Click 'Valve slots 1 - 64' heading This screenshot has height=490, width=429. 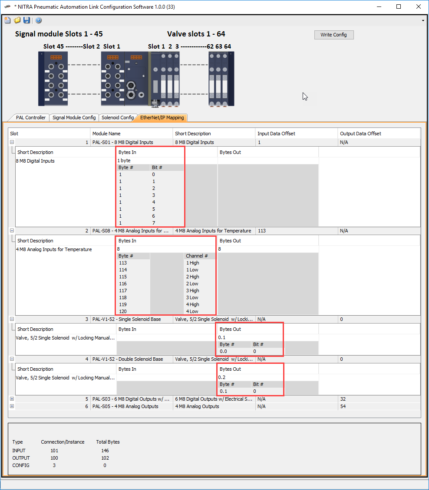[x=196, y=34]
